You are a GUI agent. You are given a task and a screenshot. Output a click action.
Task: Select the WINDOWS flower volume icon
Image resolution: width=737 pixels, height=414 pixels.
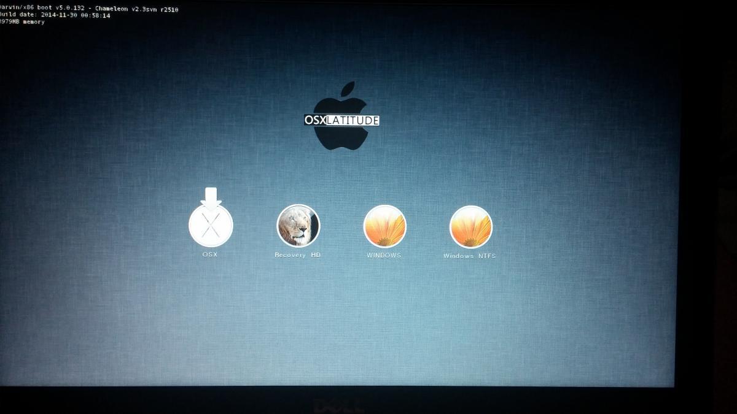[x=384, y=226]
